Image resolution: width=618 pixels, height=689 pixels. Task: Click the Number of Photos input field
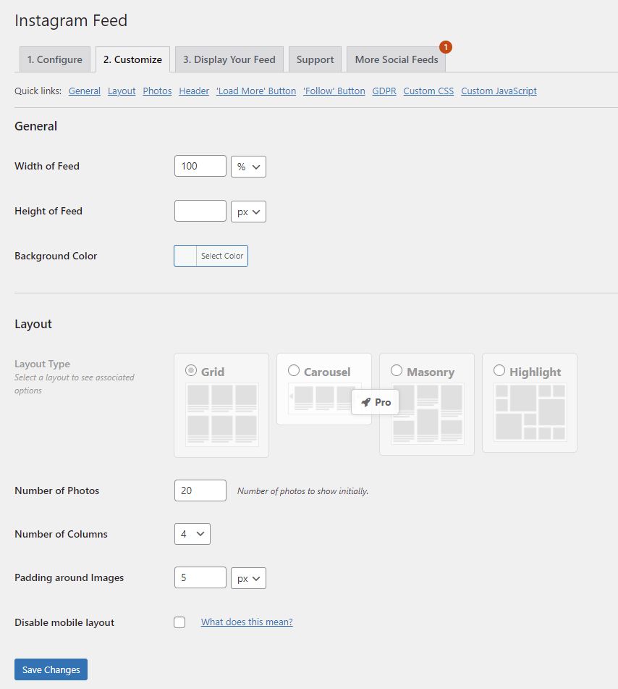200,490
